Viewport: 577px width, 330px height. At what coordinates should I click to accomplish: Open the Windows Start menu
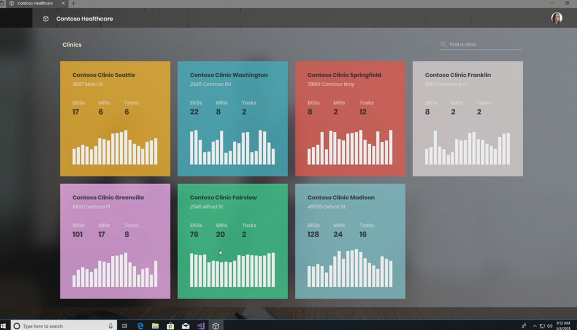(x=3, y=326)
